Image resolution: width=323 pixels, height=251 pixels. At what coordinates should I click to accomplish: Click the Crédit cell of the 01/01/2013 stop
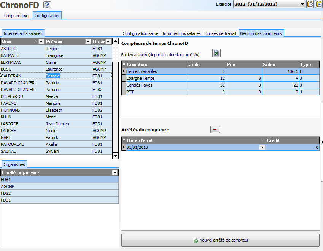(293, 147)
